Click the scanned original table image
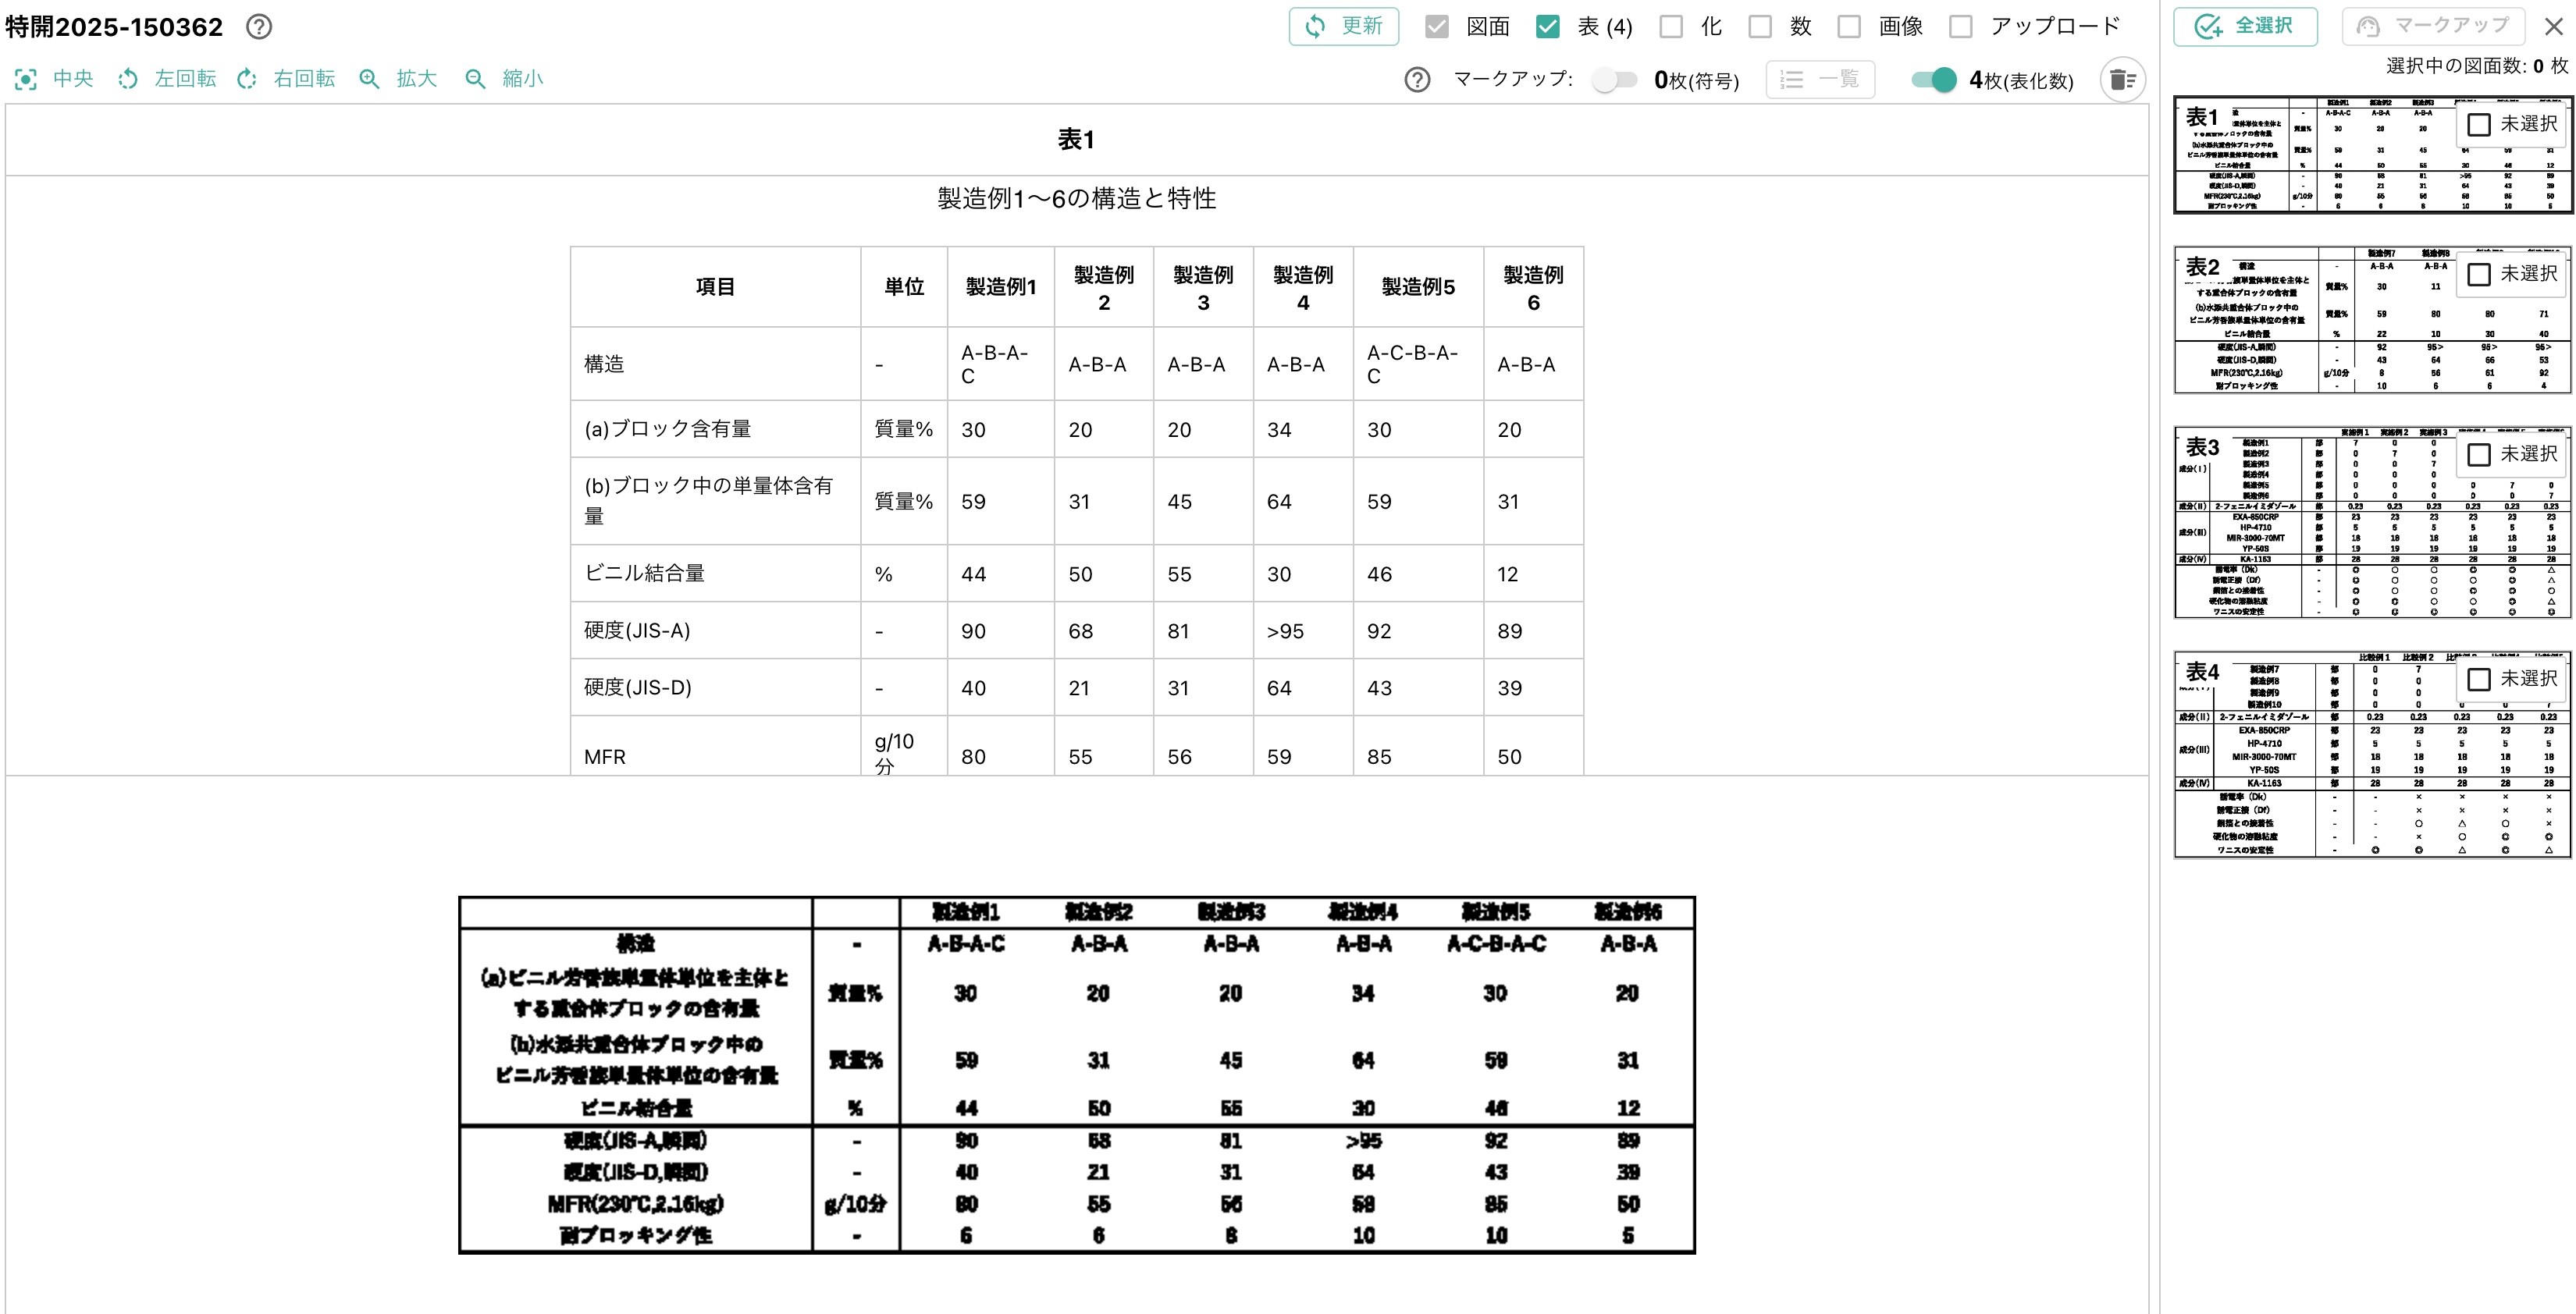Screen dimensions: 2576x1314 coord(1076,1074)
